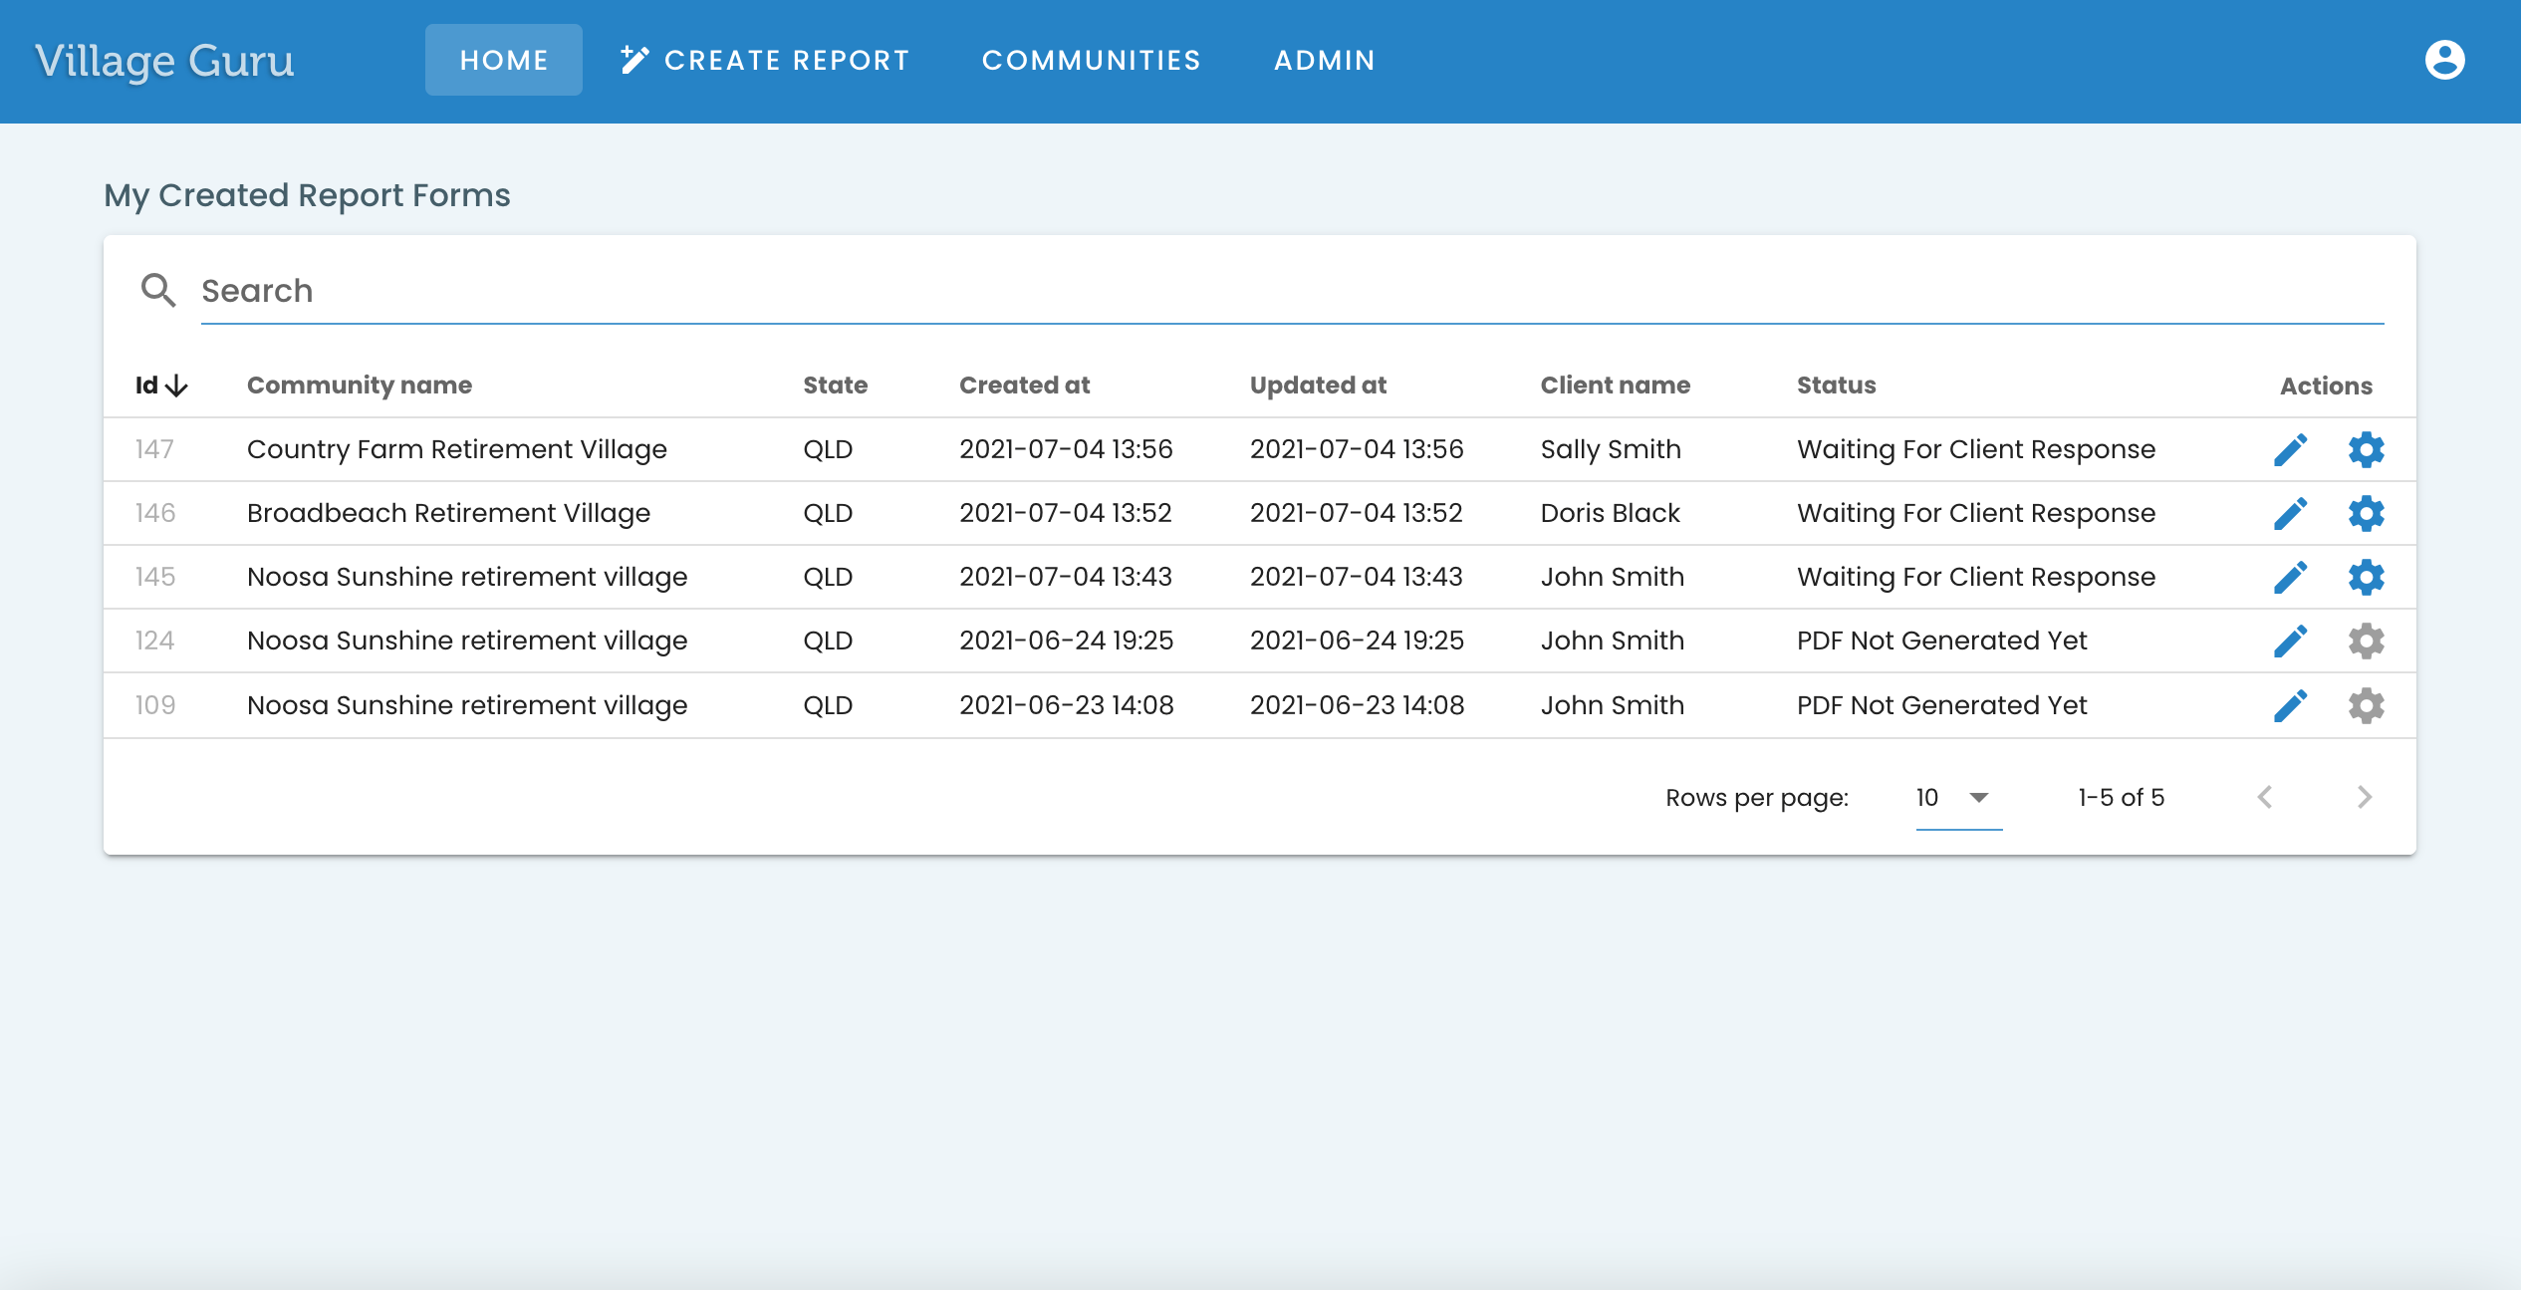Click the search magnifier icon

[x=157, y=290]
